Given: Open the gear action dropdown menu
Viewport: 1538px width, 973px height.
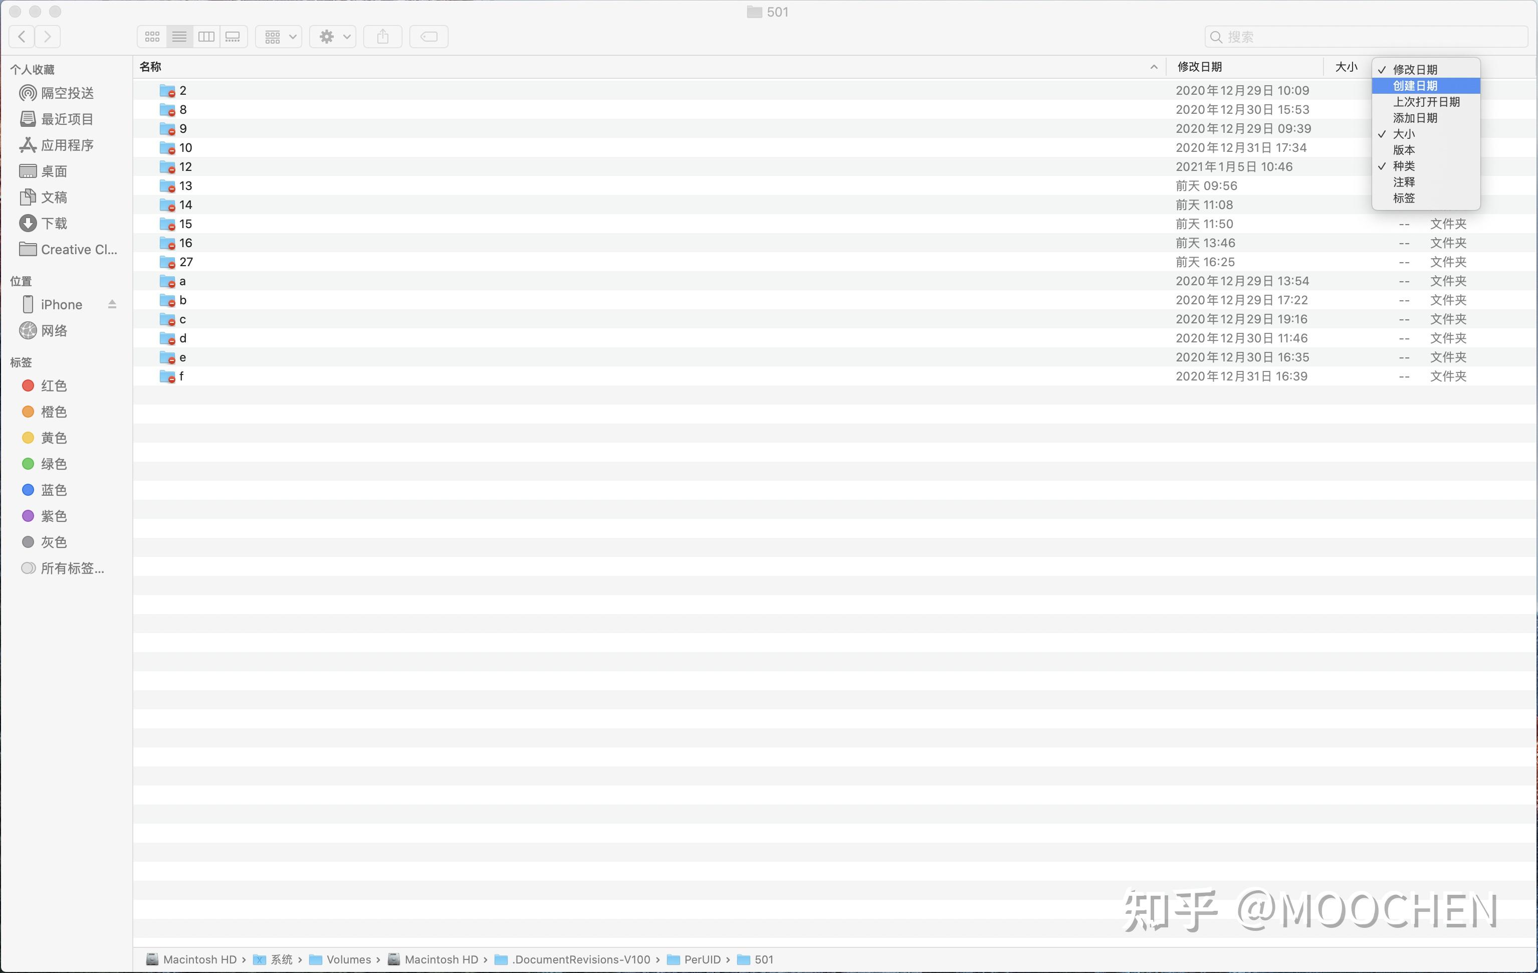Looking at the screenshot, I should point(333,37).
